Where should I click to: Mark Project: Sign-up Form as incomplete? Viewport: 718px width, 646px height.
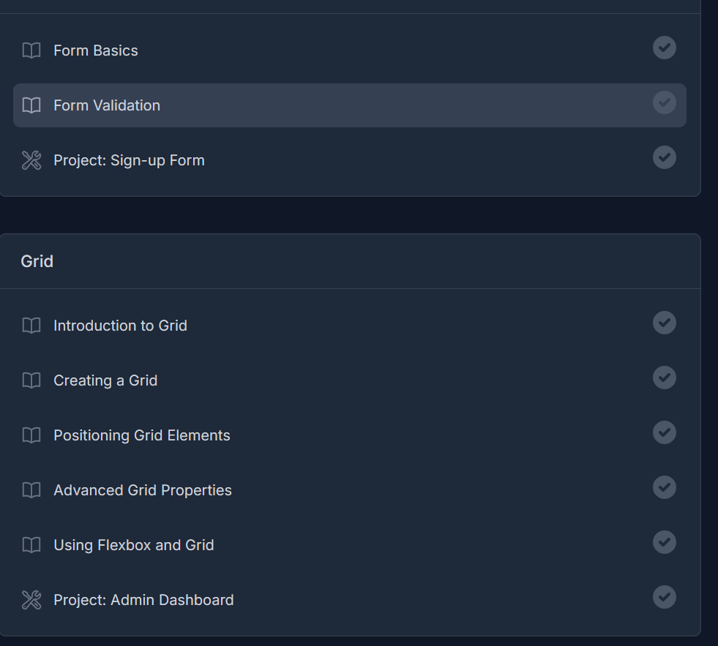pyautogui.click(x=665, y=157)
